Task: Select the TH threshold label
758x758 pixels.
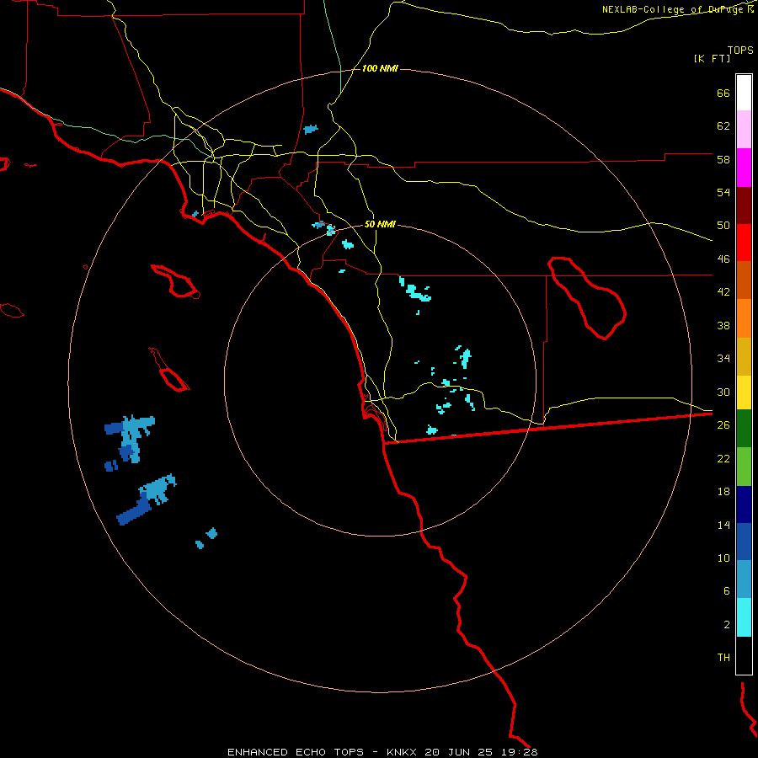Action: [723, 658]
